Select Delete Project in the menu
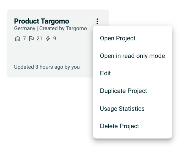This screenshot has height=155, width=191. [x=119, y=126]
